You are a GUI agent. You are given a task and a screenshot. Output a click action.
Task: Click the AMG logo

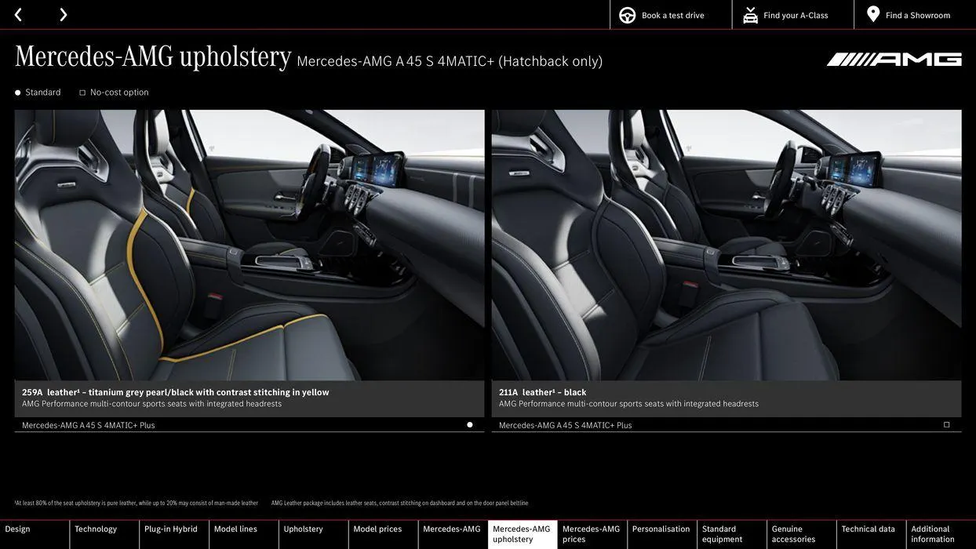(894, 60)
